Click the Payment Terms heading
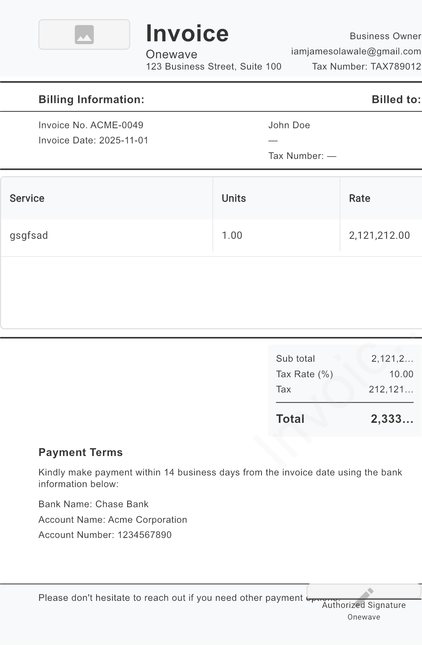 click(x=81, y=452)
